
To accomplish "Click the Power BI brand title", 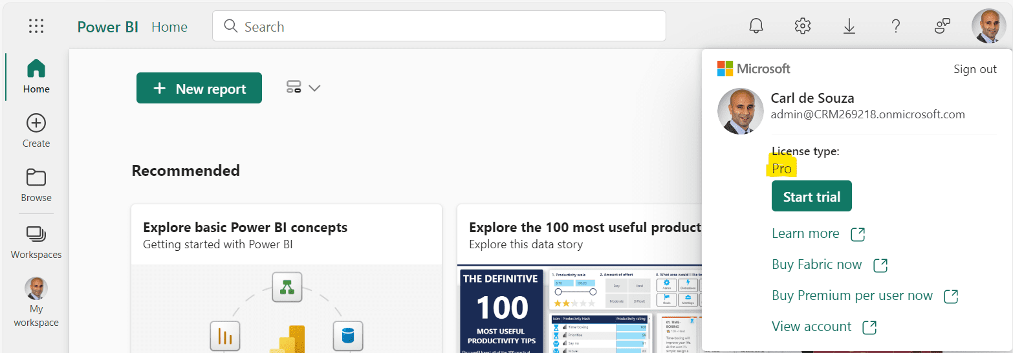I will [x=107, y=27].
